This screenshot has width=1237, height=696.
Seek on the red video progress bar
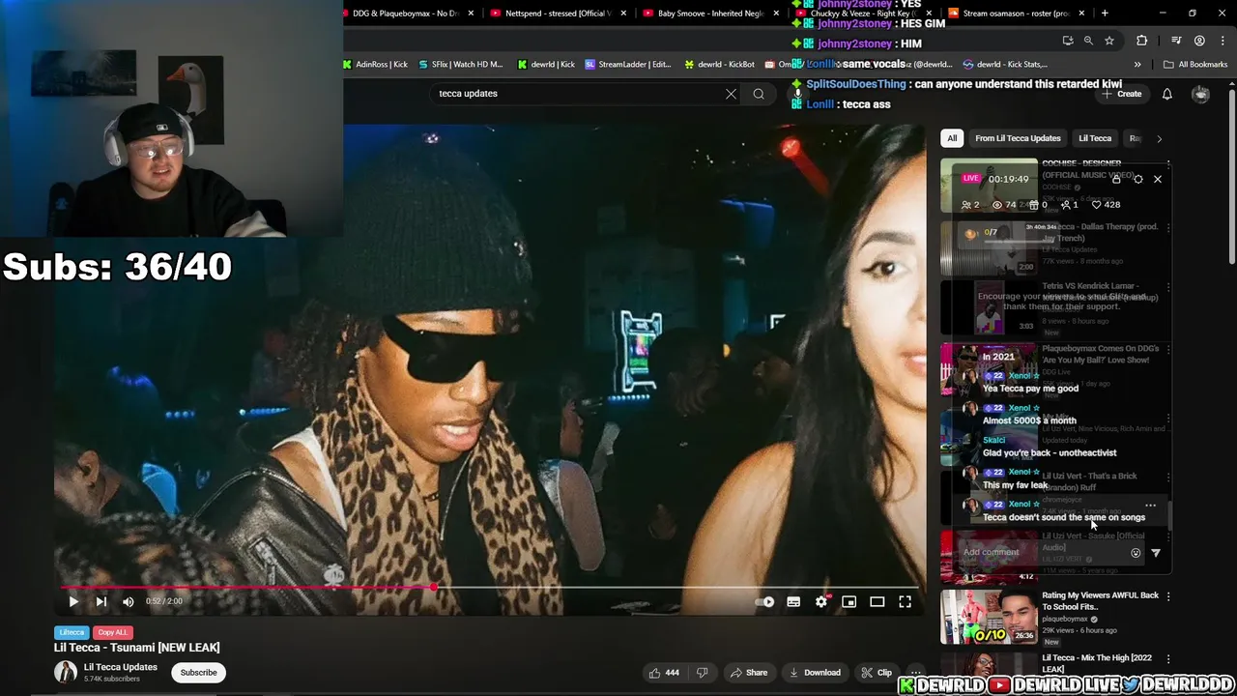pos(488,587)
